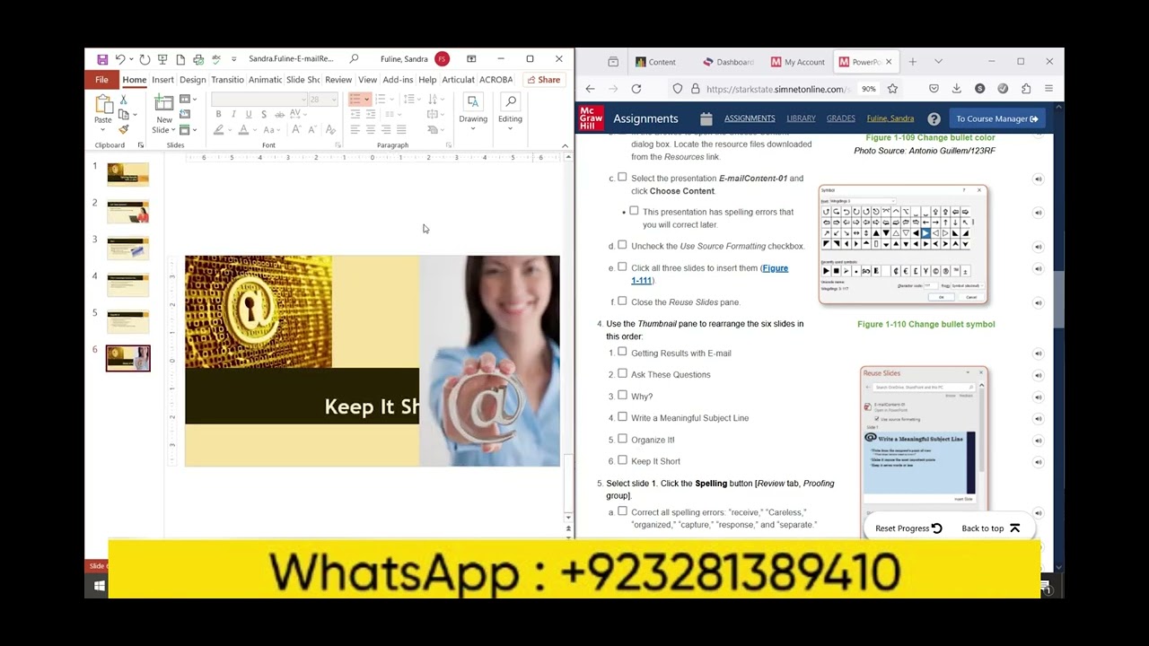Open Firefox downloads panel

click(956, 89)
